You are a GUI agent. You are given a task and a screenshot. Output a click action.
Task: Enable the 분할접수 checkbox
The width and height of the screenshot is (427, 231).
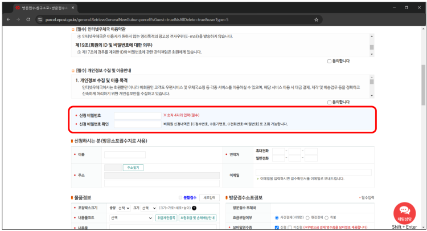click(x=180, y=198)
